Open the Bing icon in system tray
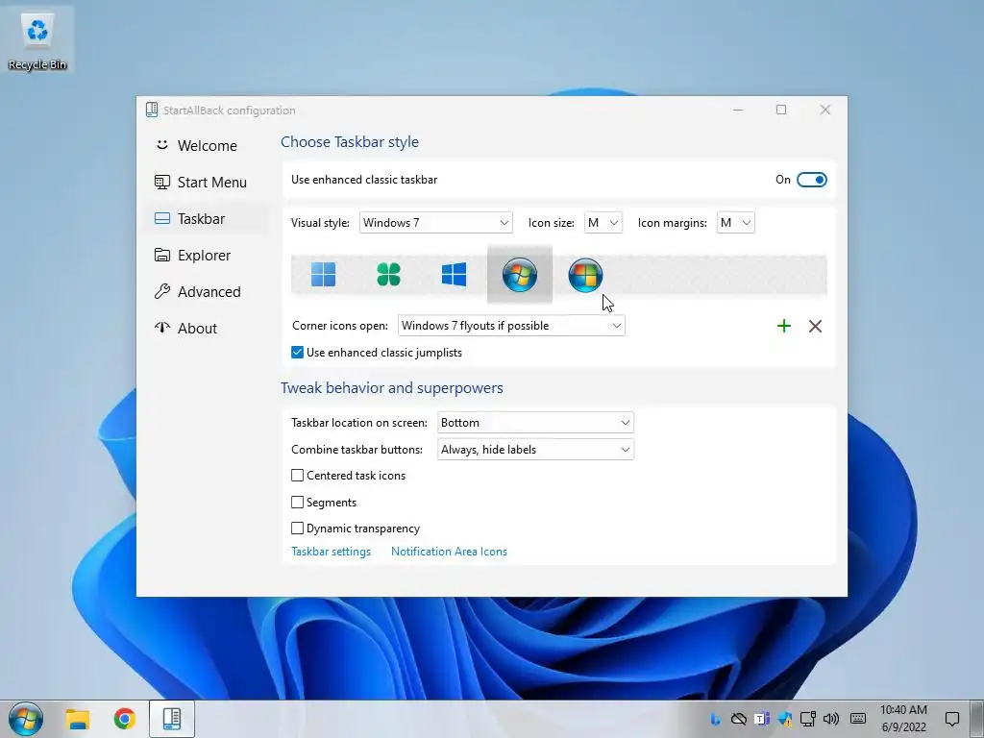 pos(715,719)
